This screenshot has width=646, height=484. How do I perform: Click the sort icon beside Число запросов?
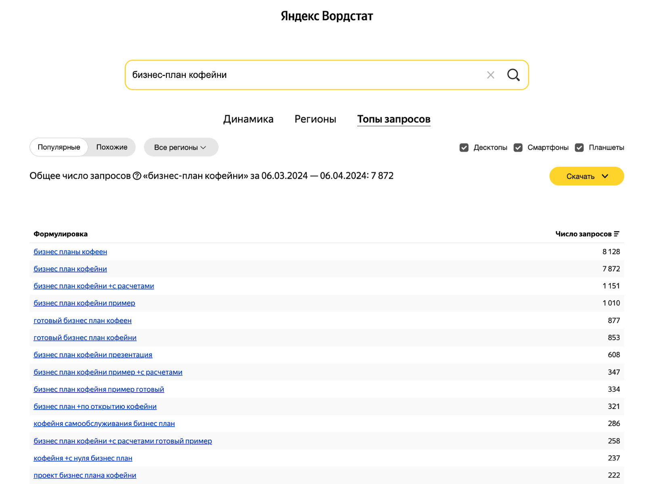click(617, 234)
